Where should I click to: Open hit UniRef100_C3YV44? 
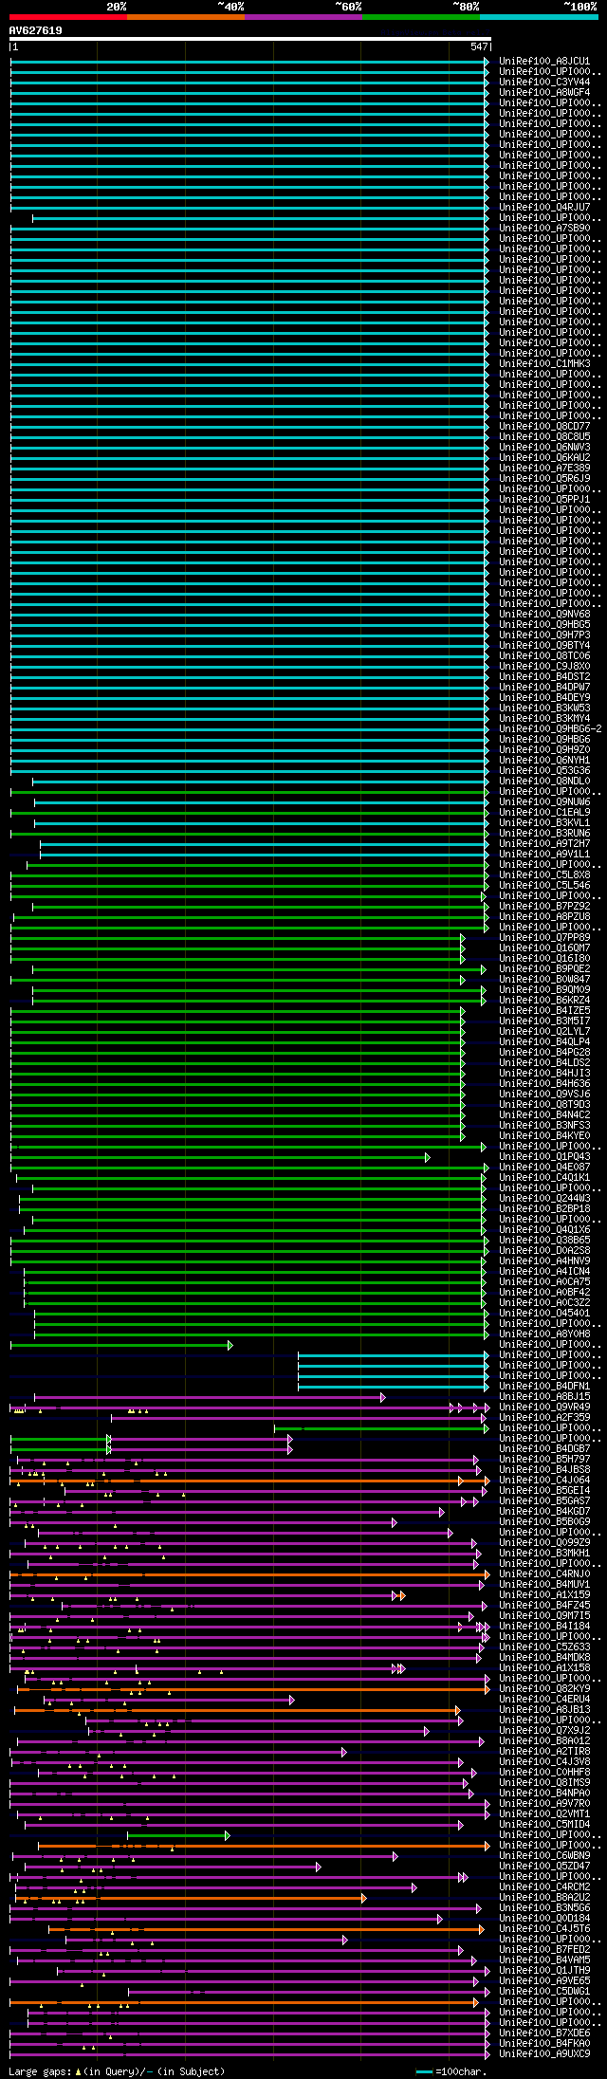pos(544,82)
